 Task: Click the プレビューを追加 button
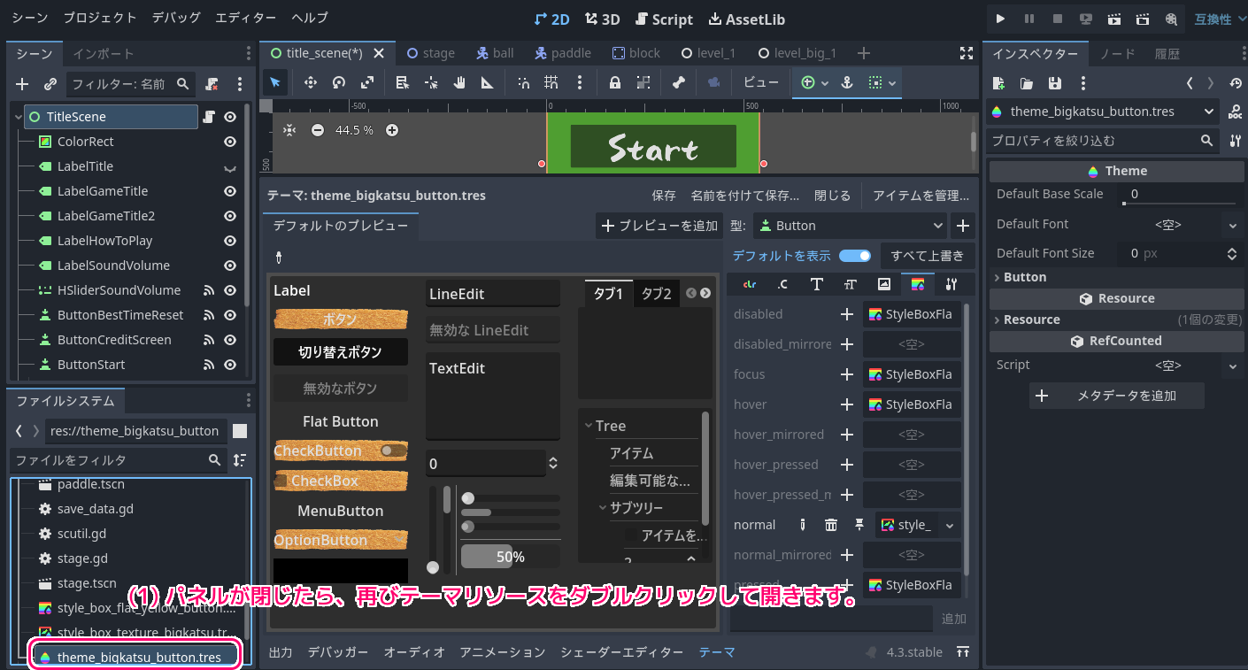[x=659, y=226]
